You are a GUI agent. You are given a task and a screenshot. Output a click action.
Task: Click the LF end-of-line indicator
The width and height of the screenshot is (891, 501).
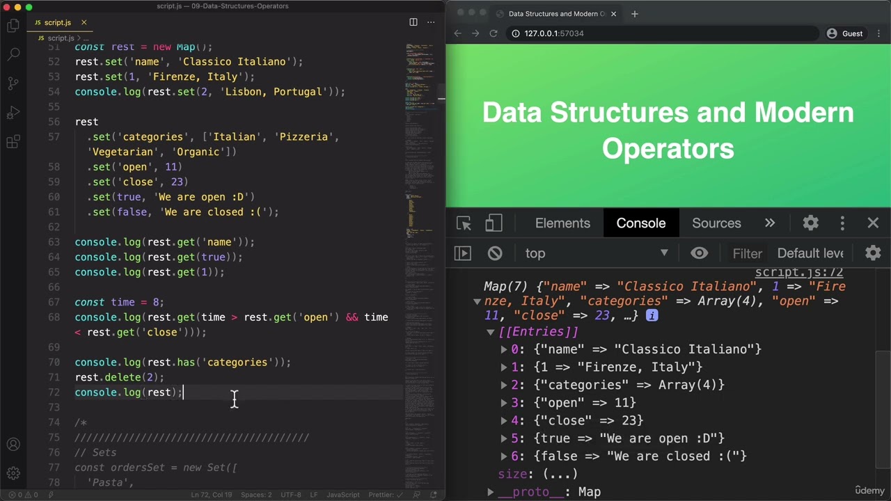click(x=313, y=495)
